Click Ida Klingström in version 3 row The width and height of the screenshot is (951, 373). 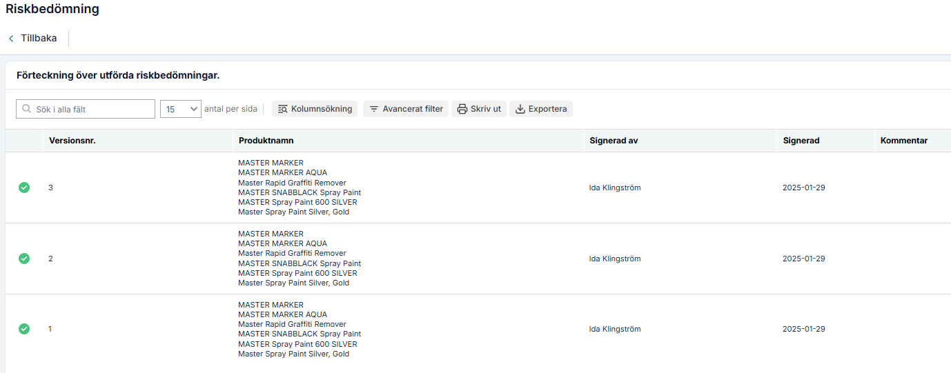click(615, 188)
